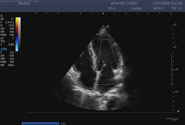Image resolution: width=185 pixels, height=125 pixels.
Task: Click the blue cine loop progress bar
Action: point(41,124)
